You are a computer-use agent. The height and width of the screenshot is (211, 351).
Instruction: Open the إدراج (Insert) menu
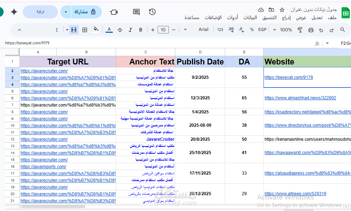286,17
